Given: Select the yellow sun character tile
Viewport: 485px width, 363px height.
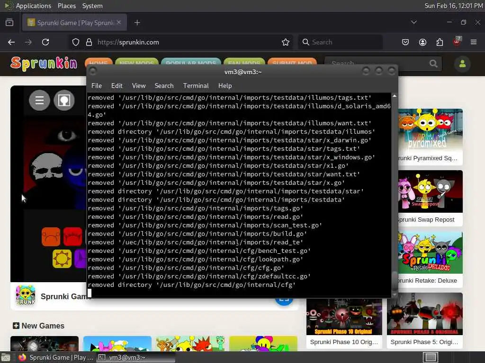Looking at the screenshot, I should click(62, 259).
